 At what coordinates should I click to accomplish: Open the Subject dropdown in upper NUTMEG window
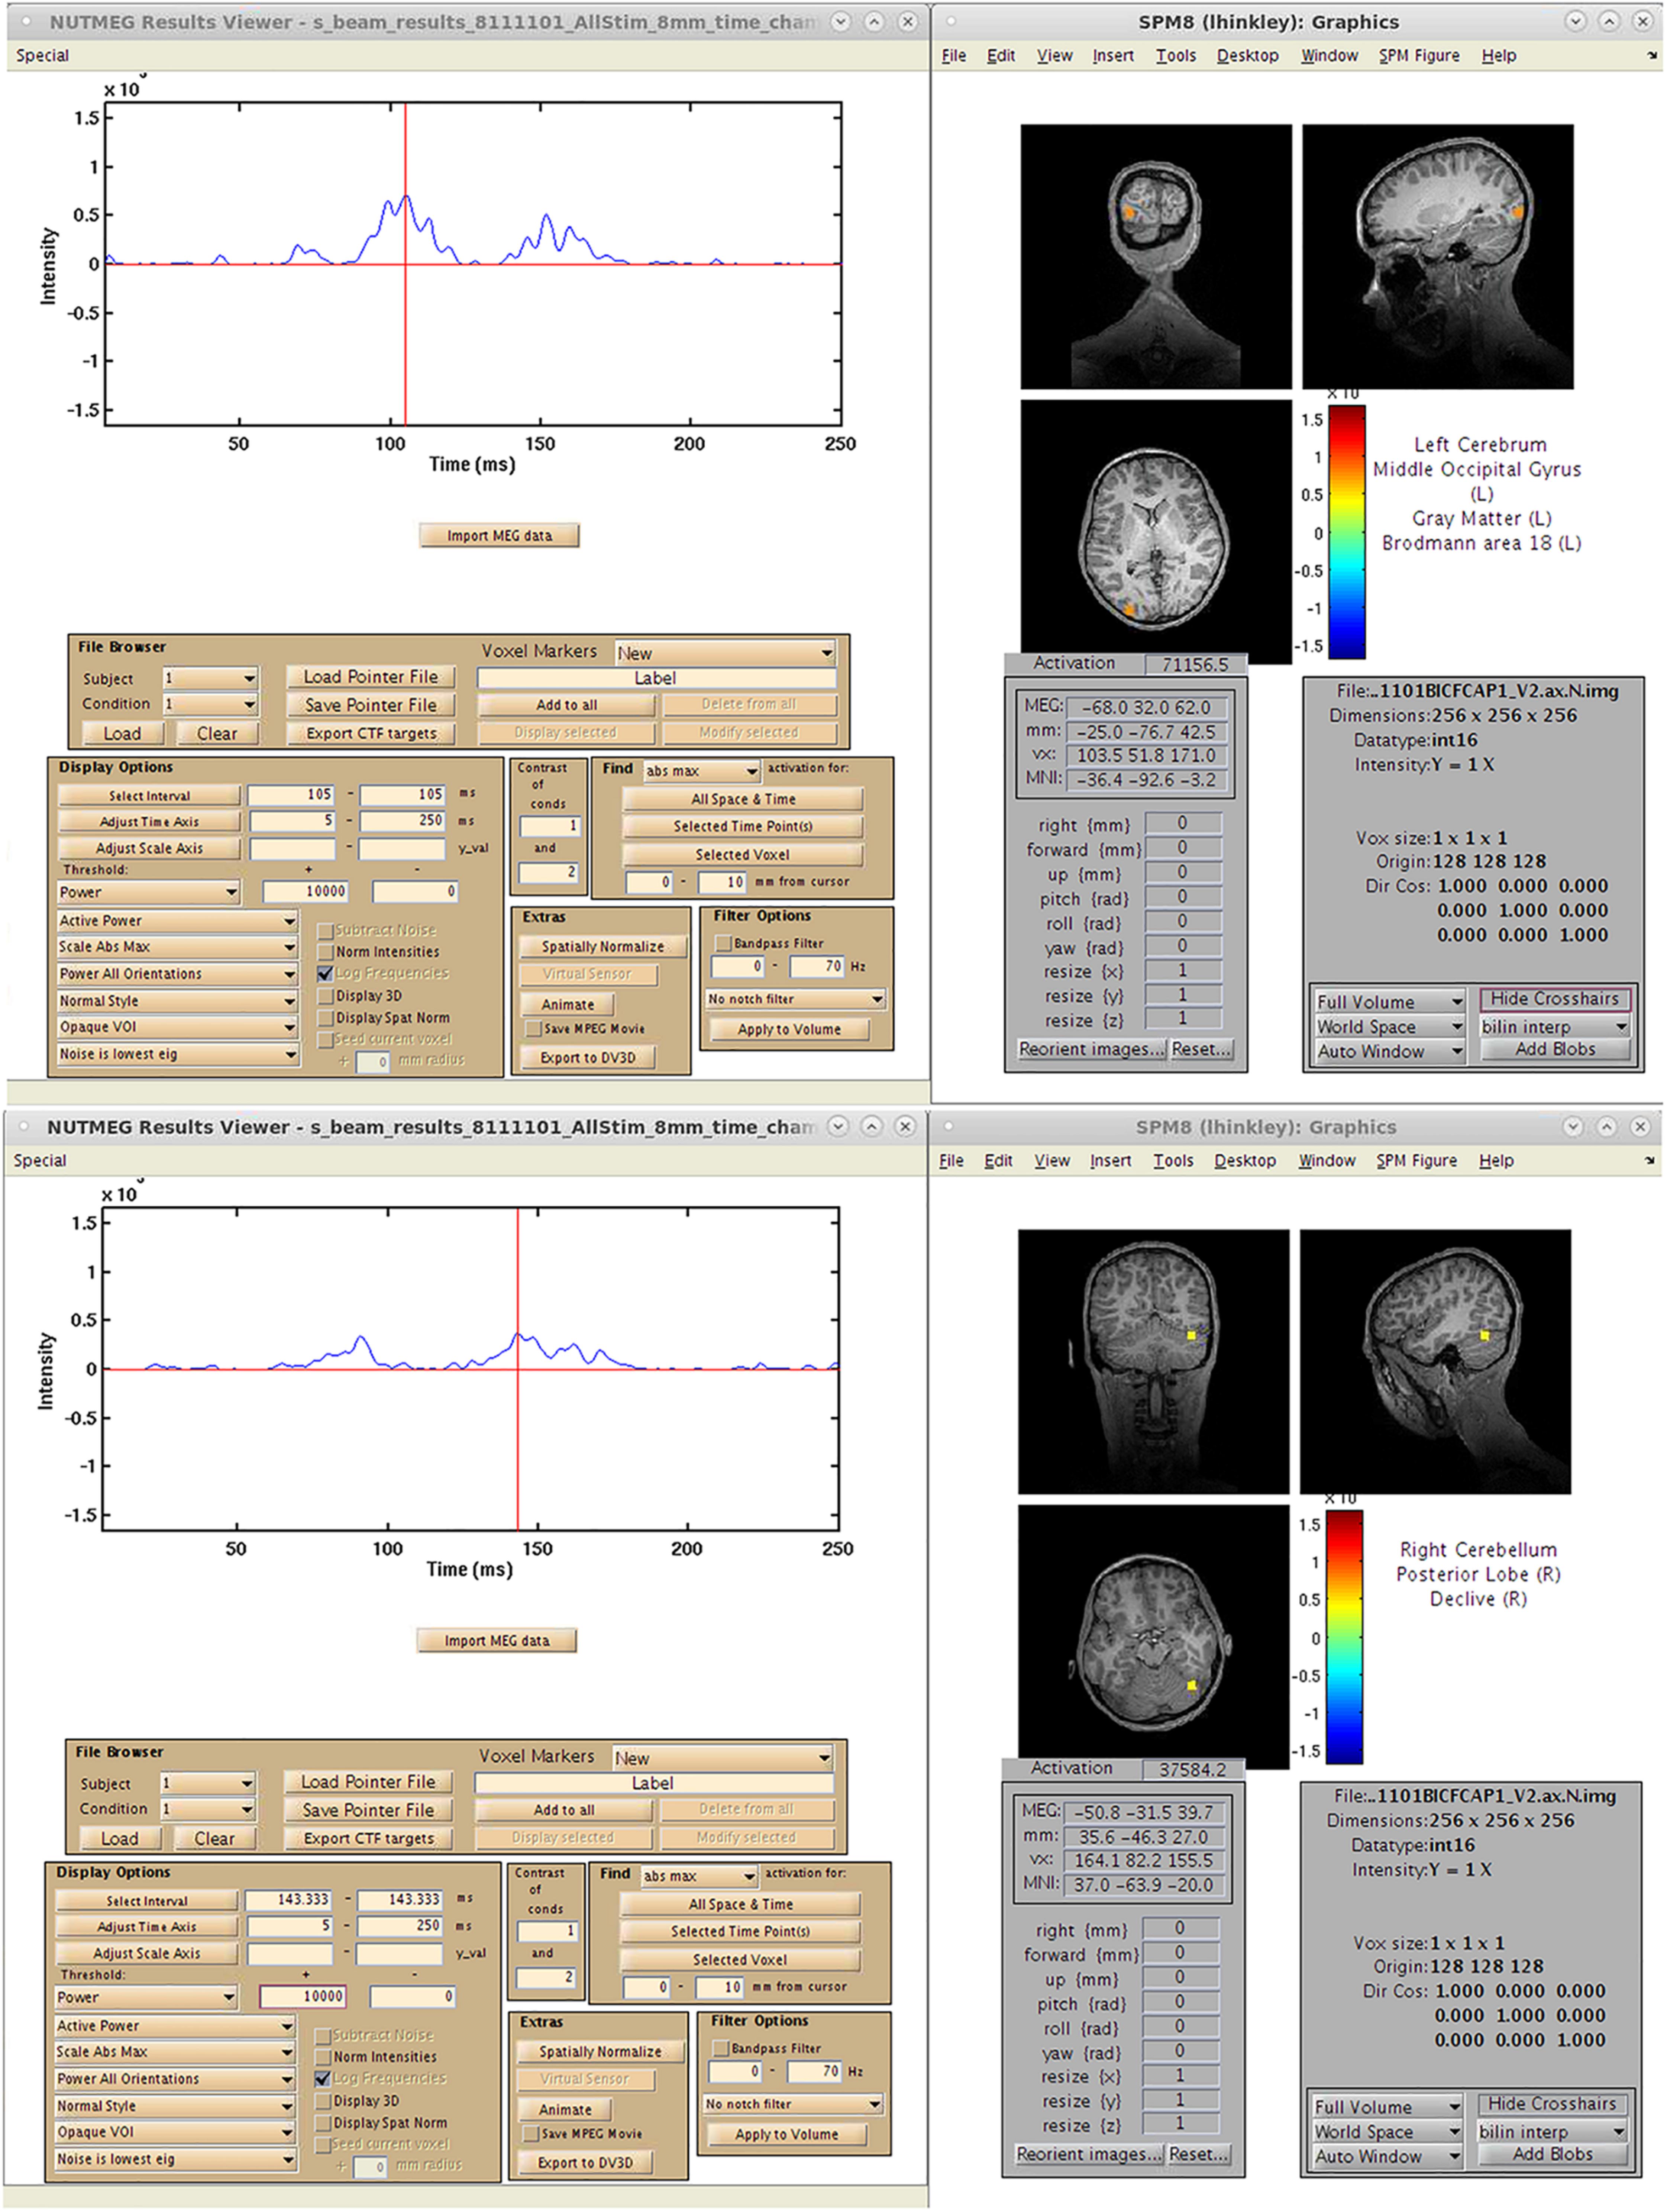tap(210, 678)
